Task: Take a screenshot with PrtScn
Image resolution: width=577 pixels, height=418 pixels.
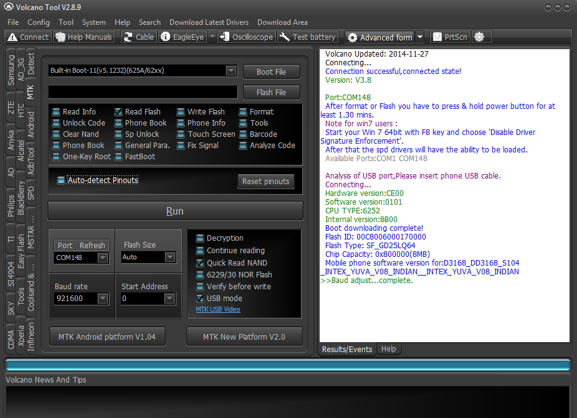Action: click(450, 37)
